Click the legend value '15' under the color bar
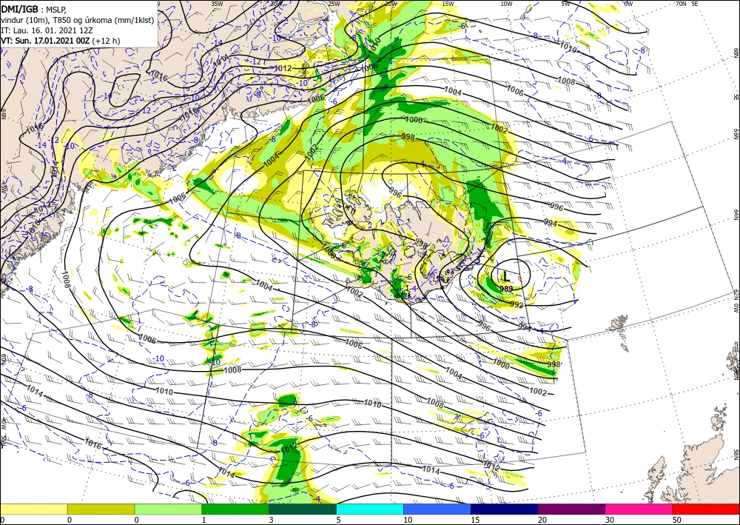This screenshot has height=525, width=740. click(x=475, y=521)
